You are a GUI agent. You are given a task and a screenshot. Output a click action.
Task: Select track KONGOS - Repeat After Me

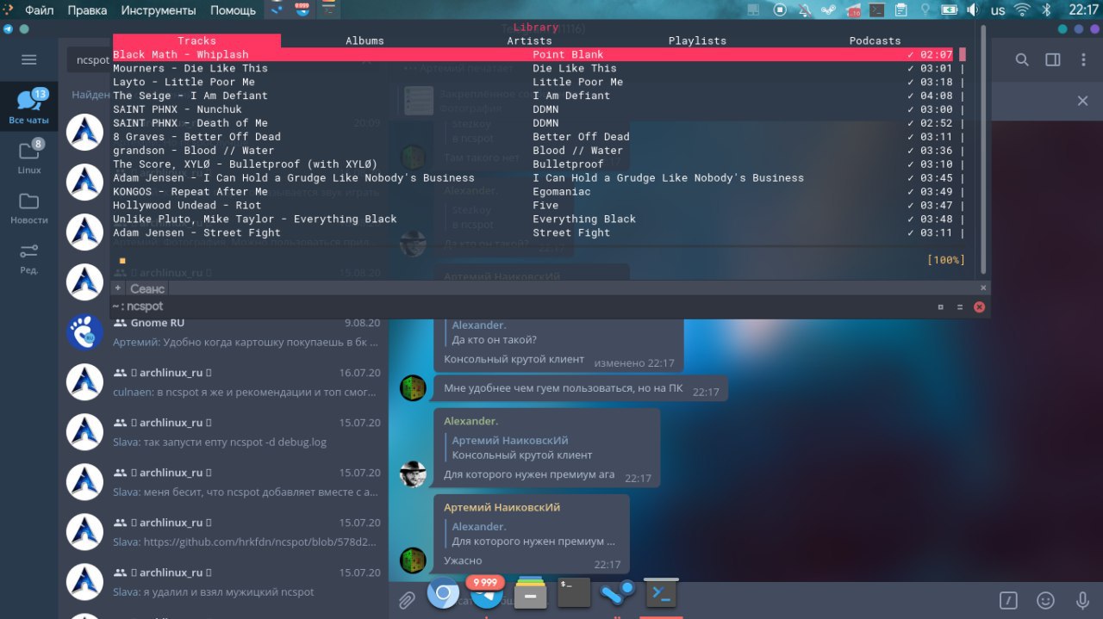click(190, 192)
